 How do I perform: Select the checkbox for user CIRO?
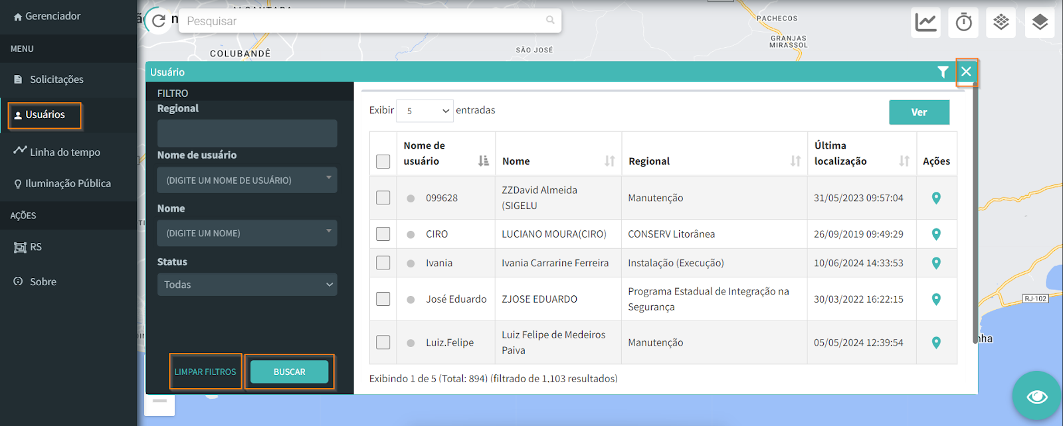click(x=383, y=234)
